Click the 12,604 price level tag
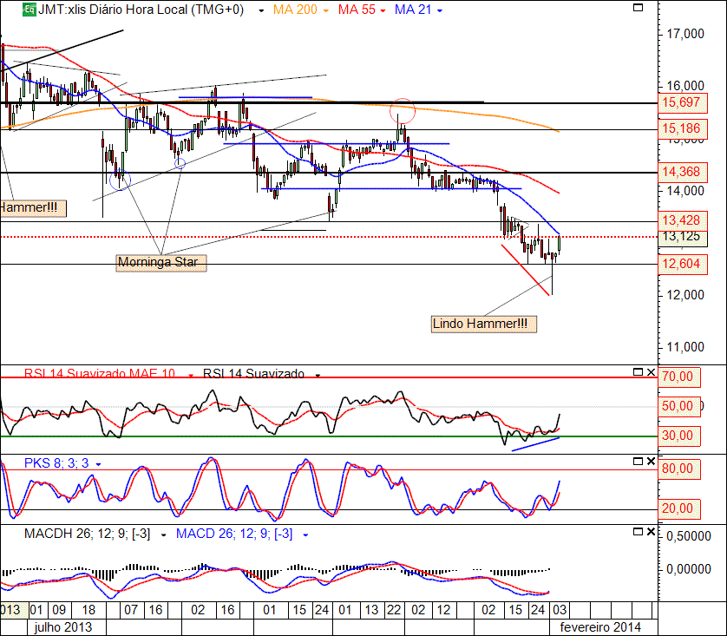This screenshot has height=636, width=727. point(683,265)
